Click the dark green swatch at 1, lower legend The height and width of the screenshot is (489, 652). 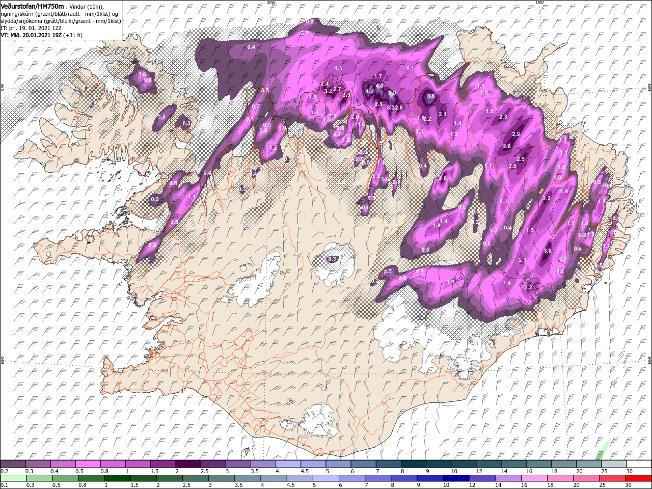click(x=117, y=478)
